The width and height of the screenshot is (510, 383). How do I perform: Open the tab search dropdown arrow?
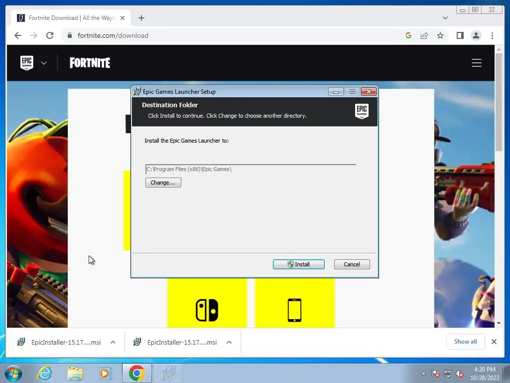tap(445, 18)
